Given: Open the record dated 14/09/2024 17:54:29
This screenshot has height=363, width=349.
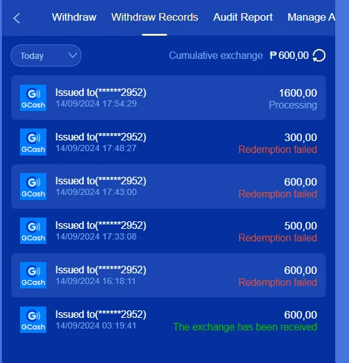Looking at the screenshot, I should (169, 97).
